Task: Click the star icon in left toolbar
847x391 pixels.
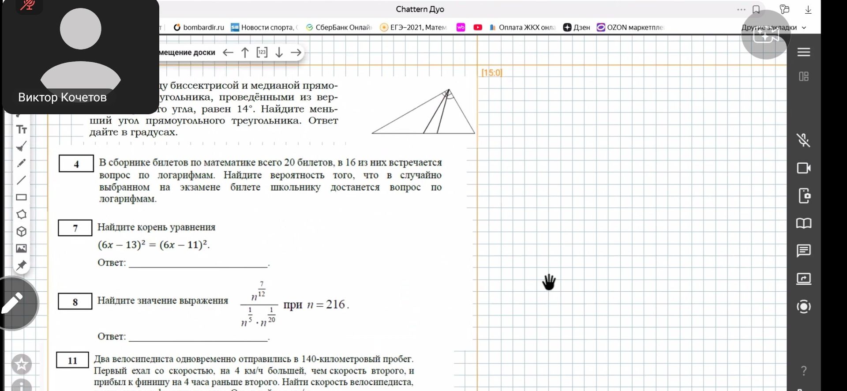Action: 21,365
